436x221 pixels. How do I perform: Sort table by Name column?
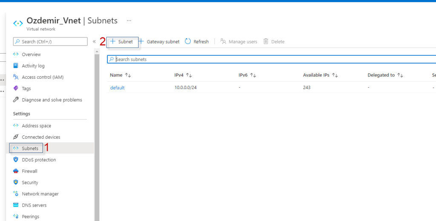coord(120,75)
